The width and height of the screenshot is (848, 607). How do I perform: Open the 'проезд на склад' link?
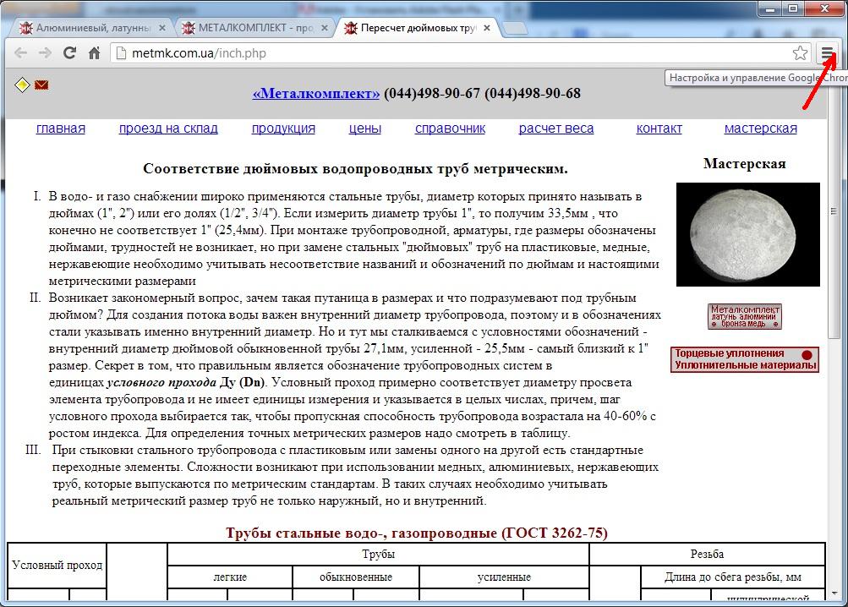[168, 129]
